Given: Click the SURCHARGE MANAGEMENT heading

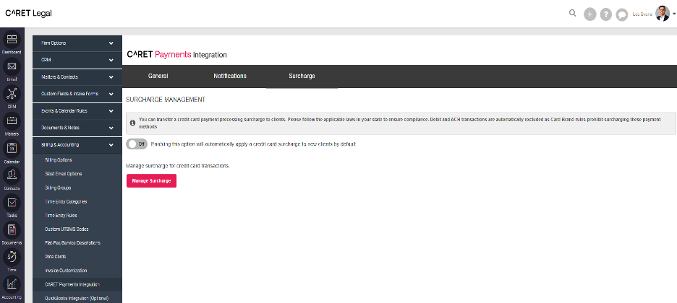Looking at the screenshot, I should (166, 100).
